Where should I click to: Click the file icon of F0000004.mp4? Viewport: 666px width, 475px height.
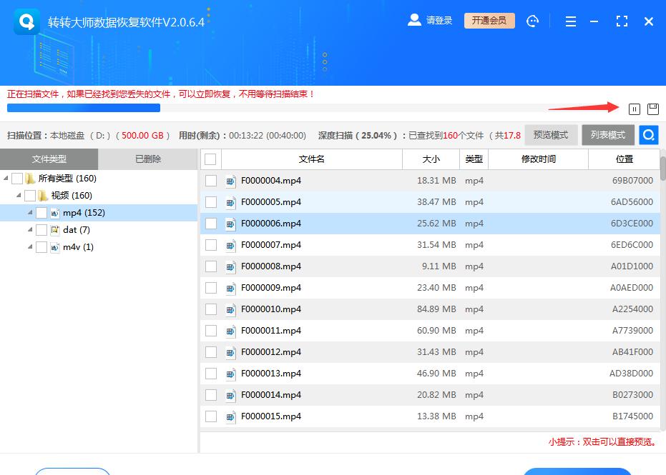[x=230, y=181]
